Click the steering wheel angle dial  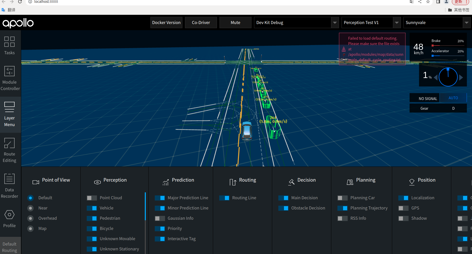(448, 77)
